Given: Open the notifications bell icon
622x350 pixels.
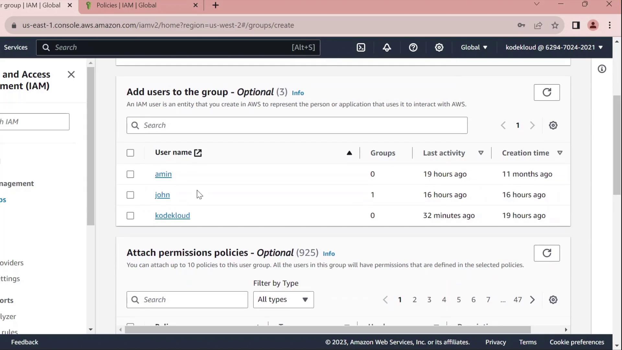Looking at the screenshot, I should (x=387, y=47).
